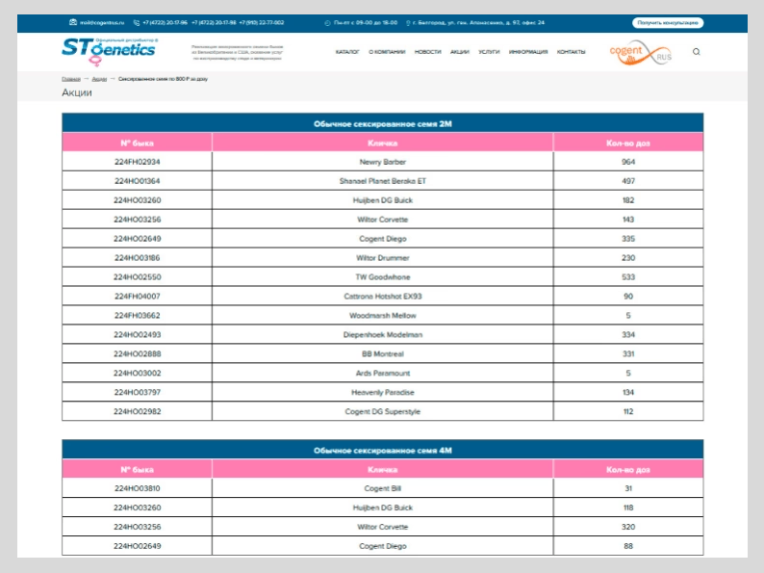Follow the Акции breadcrumb link
Screen dimensions: 764x573
click(x=99, y=79)
